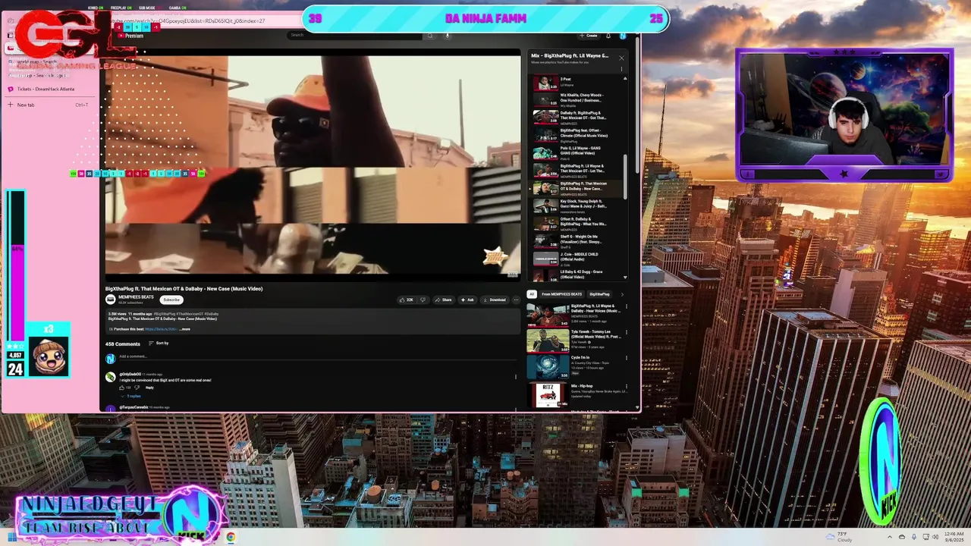The image size is (971, 546).
Task: Reply to OnlyDade00's comment
Action: coord(149,388)
